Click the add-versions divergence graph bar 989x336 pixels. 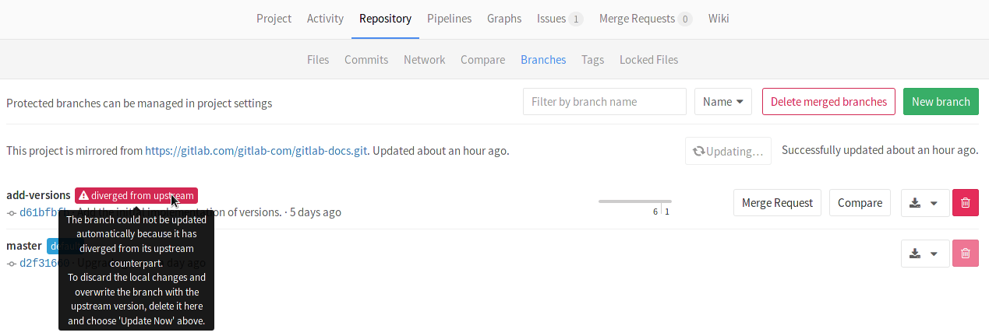click(x=634, y=201)
